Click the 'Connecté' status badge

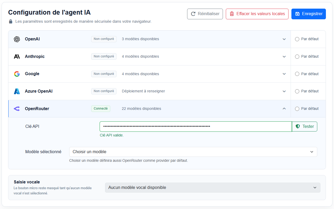tap(101, 109)
